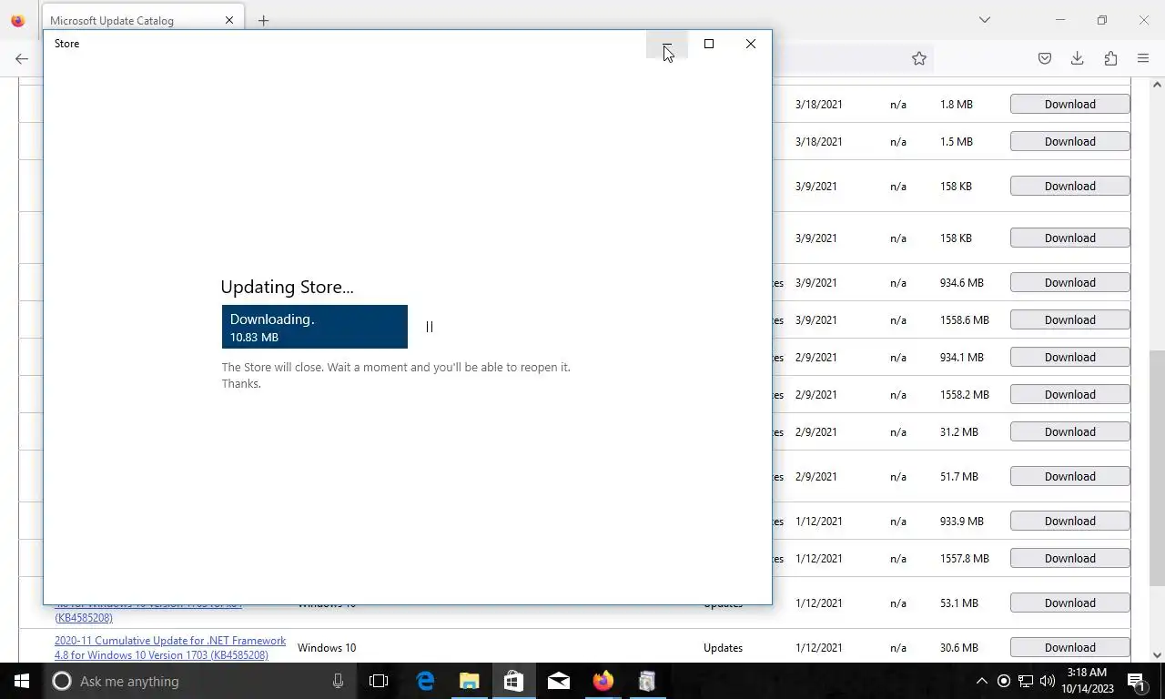The width and height of the screenshot is (1165, 699).
Task: Open Task View from taskbar
Action: point(379,681)
